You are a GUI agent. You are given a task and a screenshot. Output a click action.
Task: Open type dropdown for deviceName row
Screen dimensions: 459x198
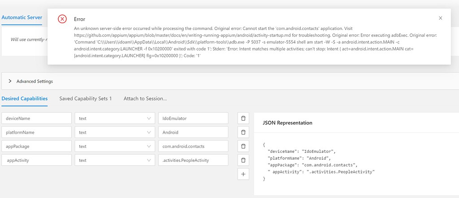115,118
